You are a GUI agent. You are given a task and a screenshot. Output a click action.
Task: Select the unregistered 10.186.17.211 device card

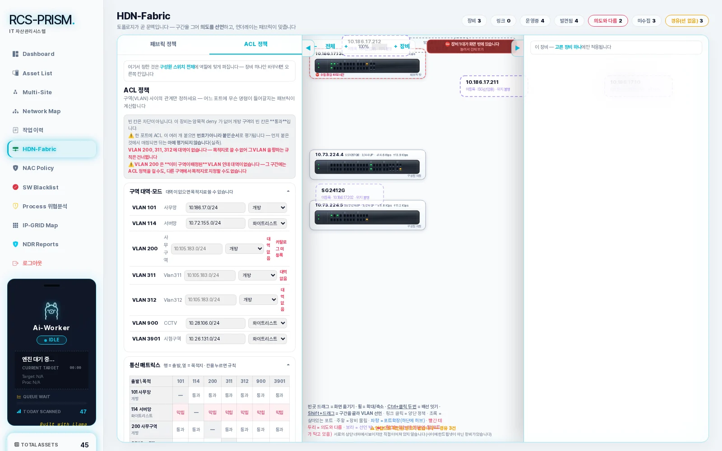491,86
